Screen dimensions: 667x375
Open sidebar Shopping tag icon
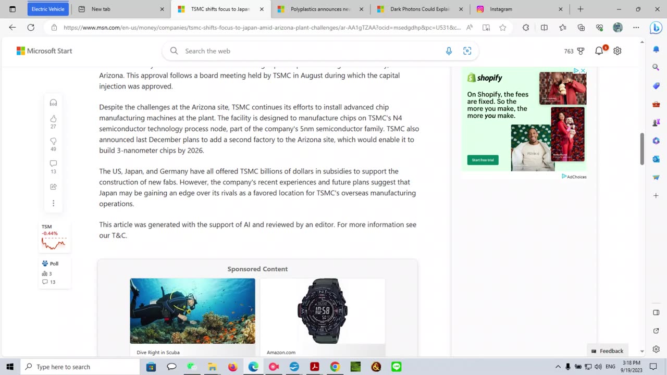[x=656, y=85]
